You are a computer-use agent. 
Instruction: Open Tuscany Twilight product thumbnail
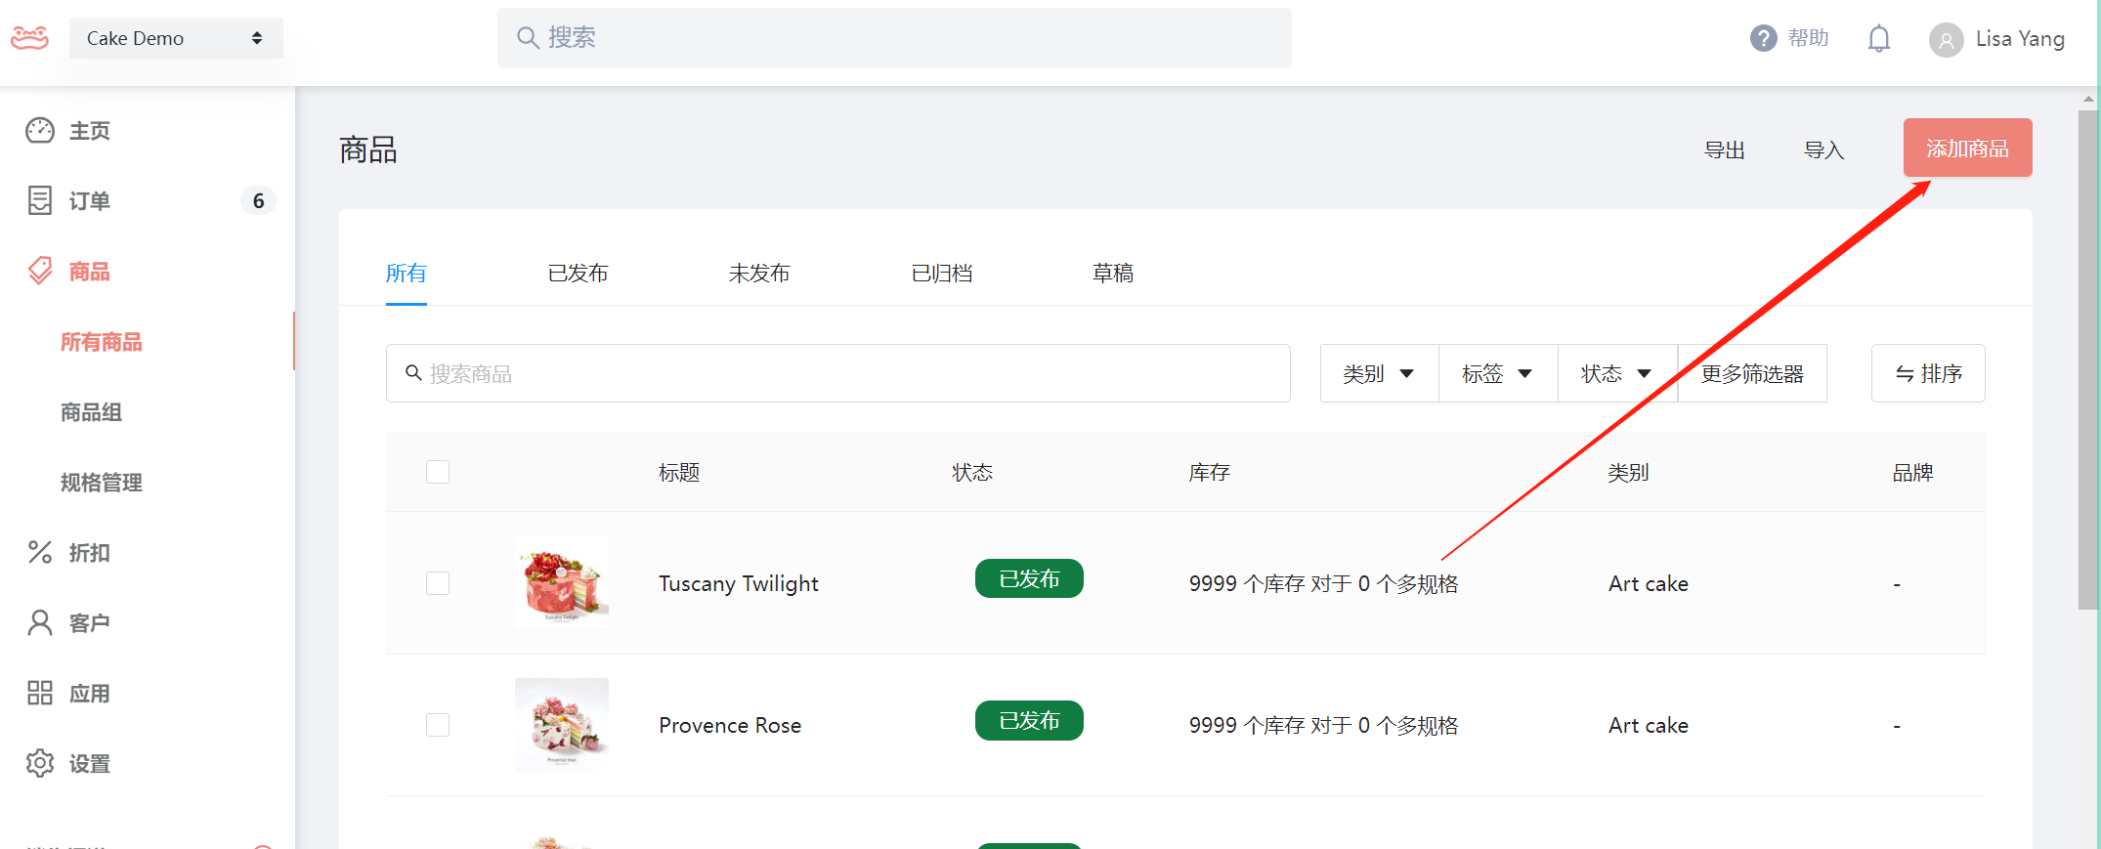point(562,583)
